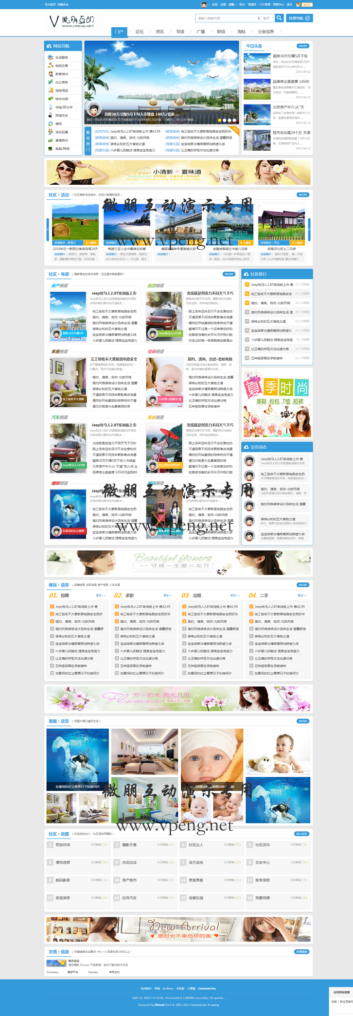Open the 我要结婚 forum board

(x=263, y=897)
